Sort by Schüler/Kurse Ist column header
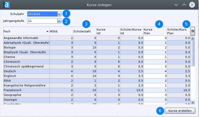 [x=132, y=31]
